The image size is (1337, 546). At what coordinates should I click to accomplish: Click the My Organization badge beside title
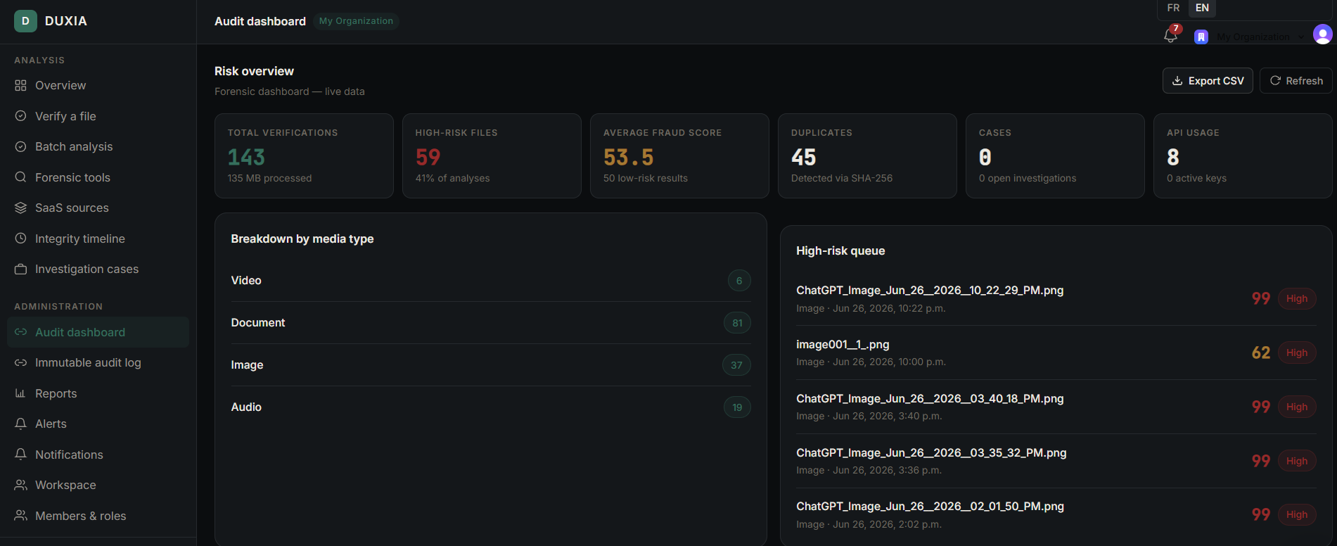[356, 21]
